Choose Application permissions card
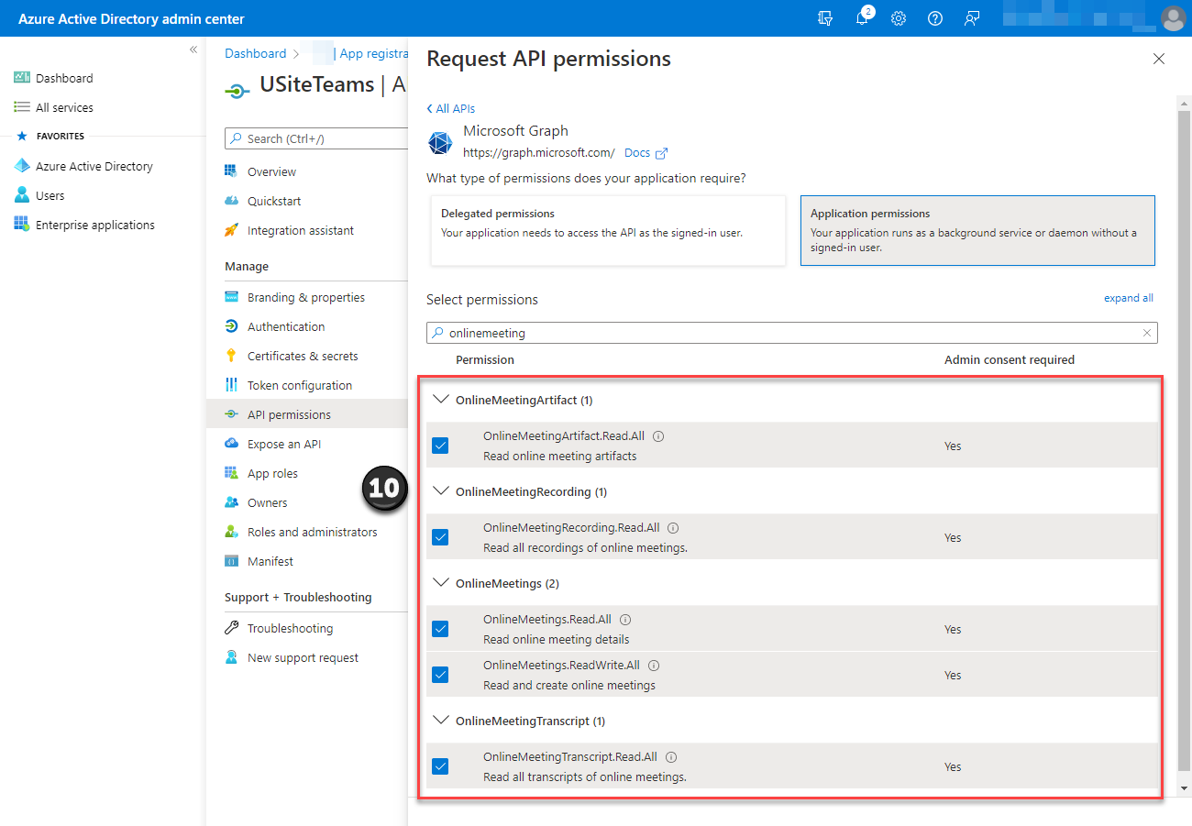The width and height of the screenshot is (1192, 826). coord(977,230)
